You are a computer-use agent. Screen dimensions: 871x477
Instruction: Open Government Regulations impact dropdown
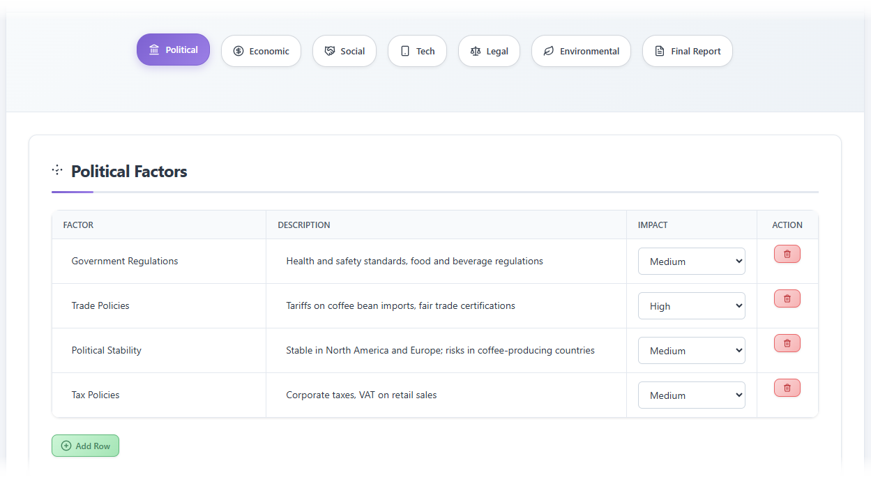pos(691,262)
